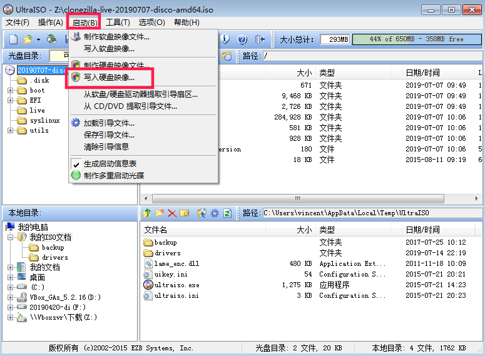The height and width of the screenshot is (356, 485).
Task: Click the Rename icon in local toolbar
Action: pos(185,213)
